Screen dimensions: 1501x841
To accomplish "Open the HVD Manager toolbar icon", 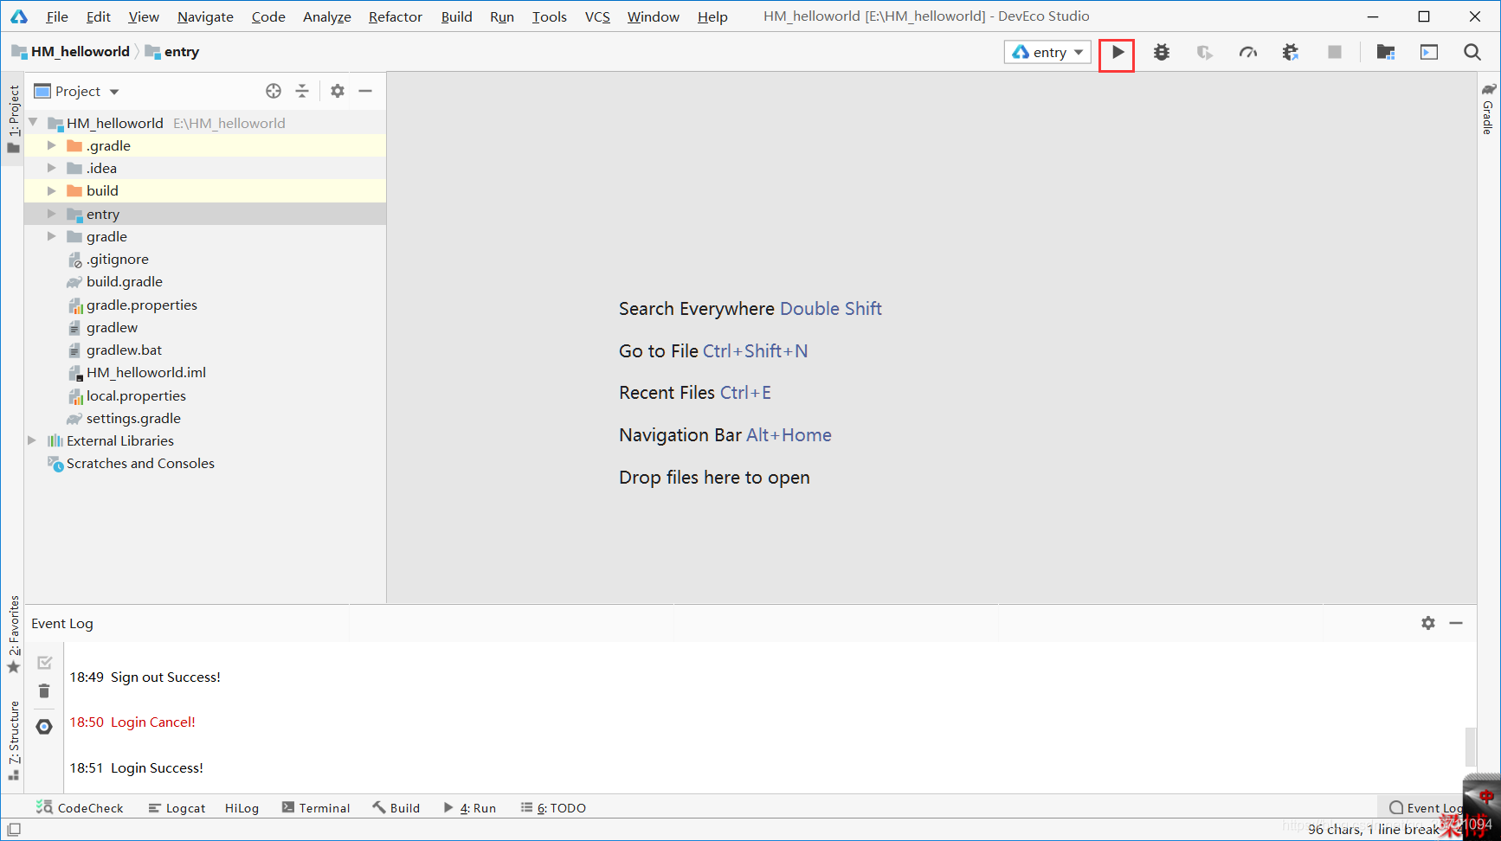I will 1429,53.
